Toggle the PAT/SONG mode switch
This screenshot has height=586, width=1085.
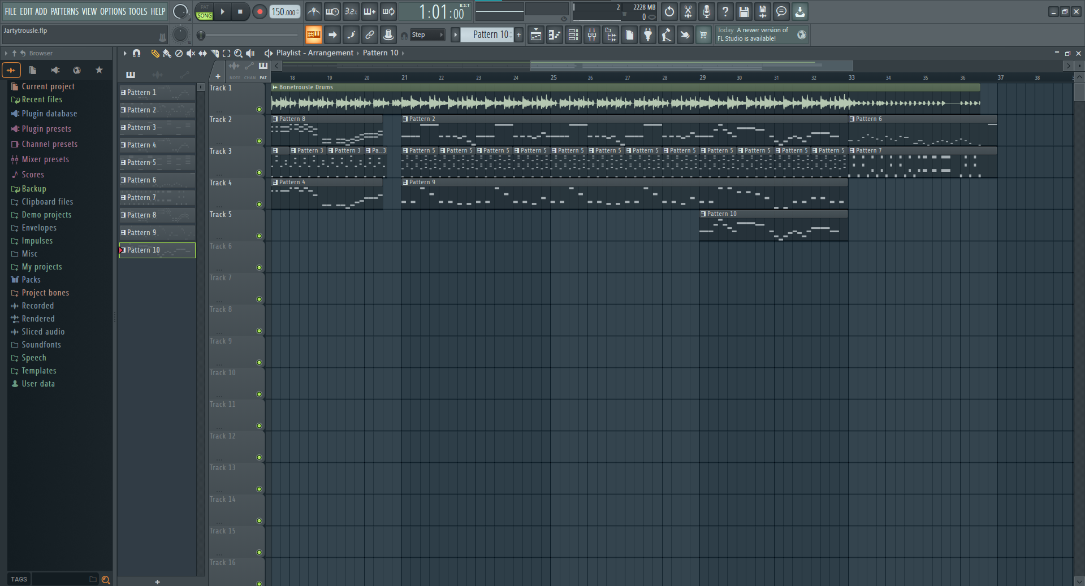[204, 11]
